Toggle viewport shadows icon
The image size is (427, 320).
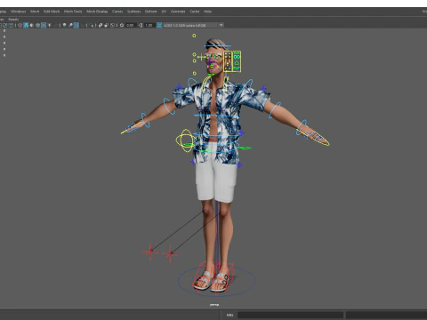click(55, 25)
